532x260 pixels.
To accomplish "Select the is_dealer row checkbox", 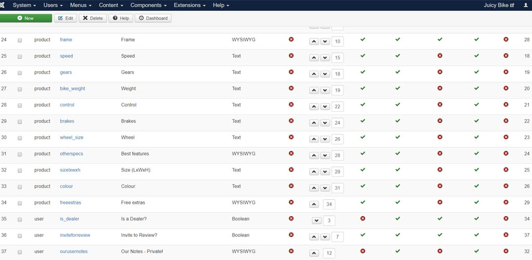I will (x=20, y=219).
